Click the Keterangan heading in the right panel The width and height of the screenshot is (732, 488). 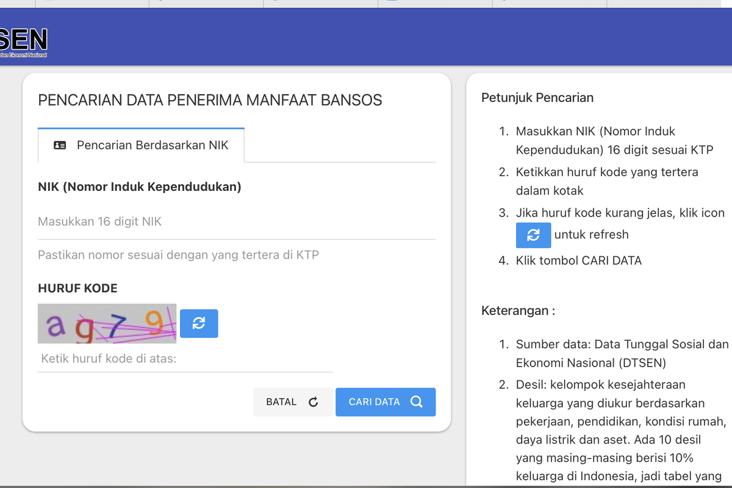pyautogui.click(x=518, y=310)
